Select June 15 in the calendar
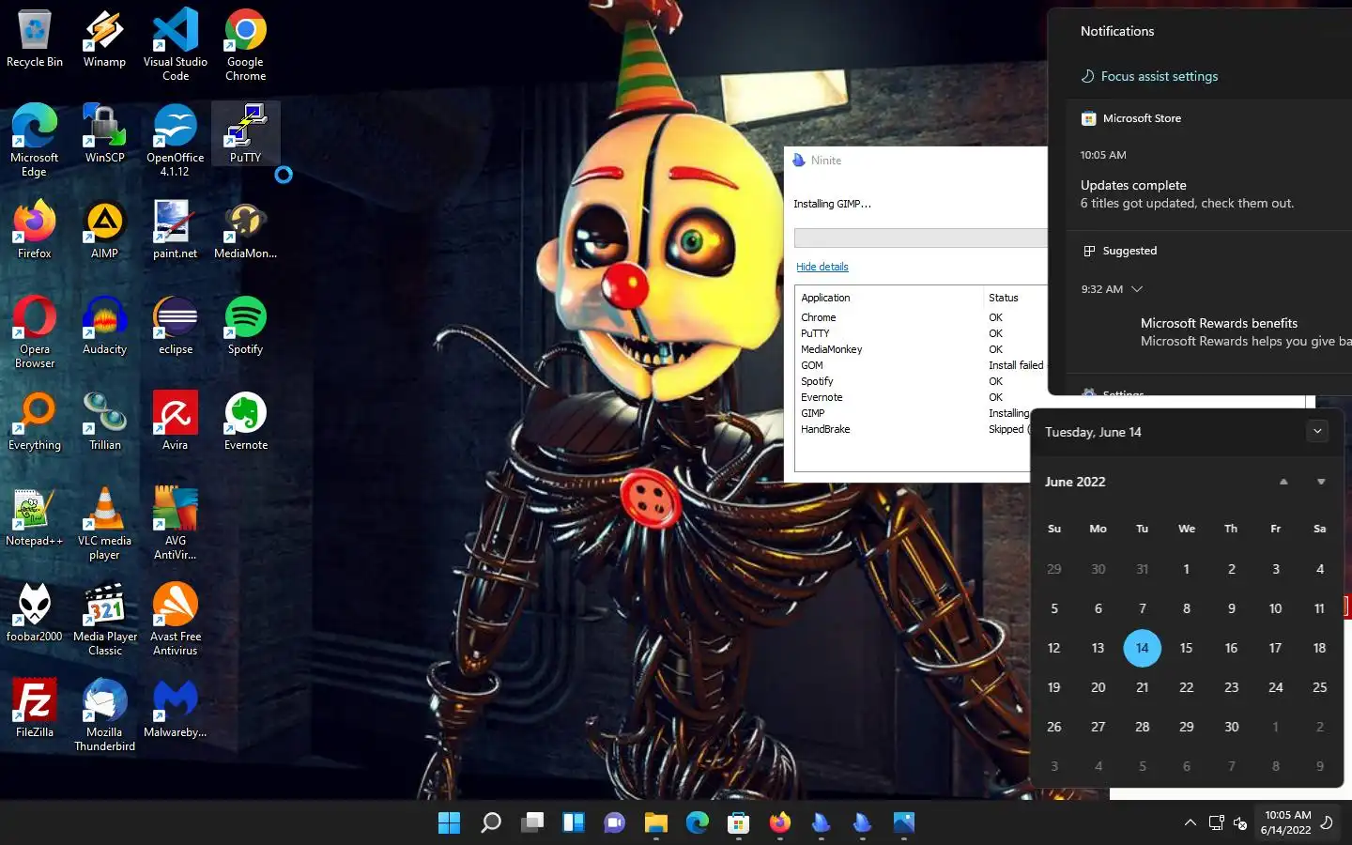 coord(1187,648)
